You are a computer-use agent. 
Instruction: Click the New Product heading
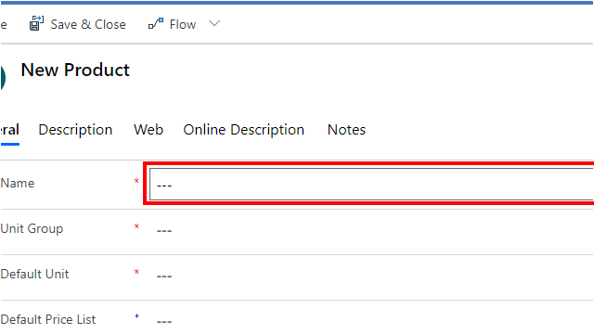(75, 71)
